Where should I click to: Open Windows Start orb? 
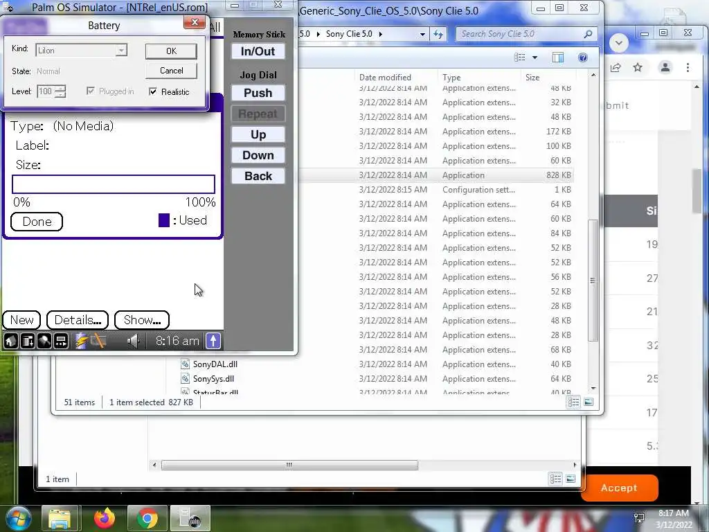[18, 518]
